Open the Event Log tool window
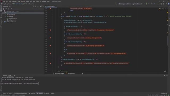The height and width of the screenshot is (96, 170). tap(164, 93)
